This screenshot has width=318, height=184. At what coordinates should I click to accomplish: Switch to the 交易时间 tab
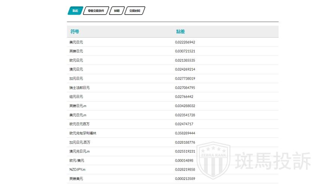(135, 11)
